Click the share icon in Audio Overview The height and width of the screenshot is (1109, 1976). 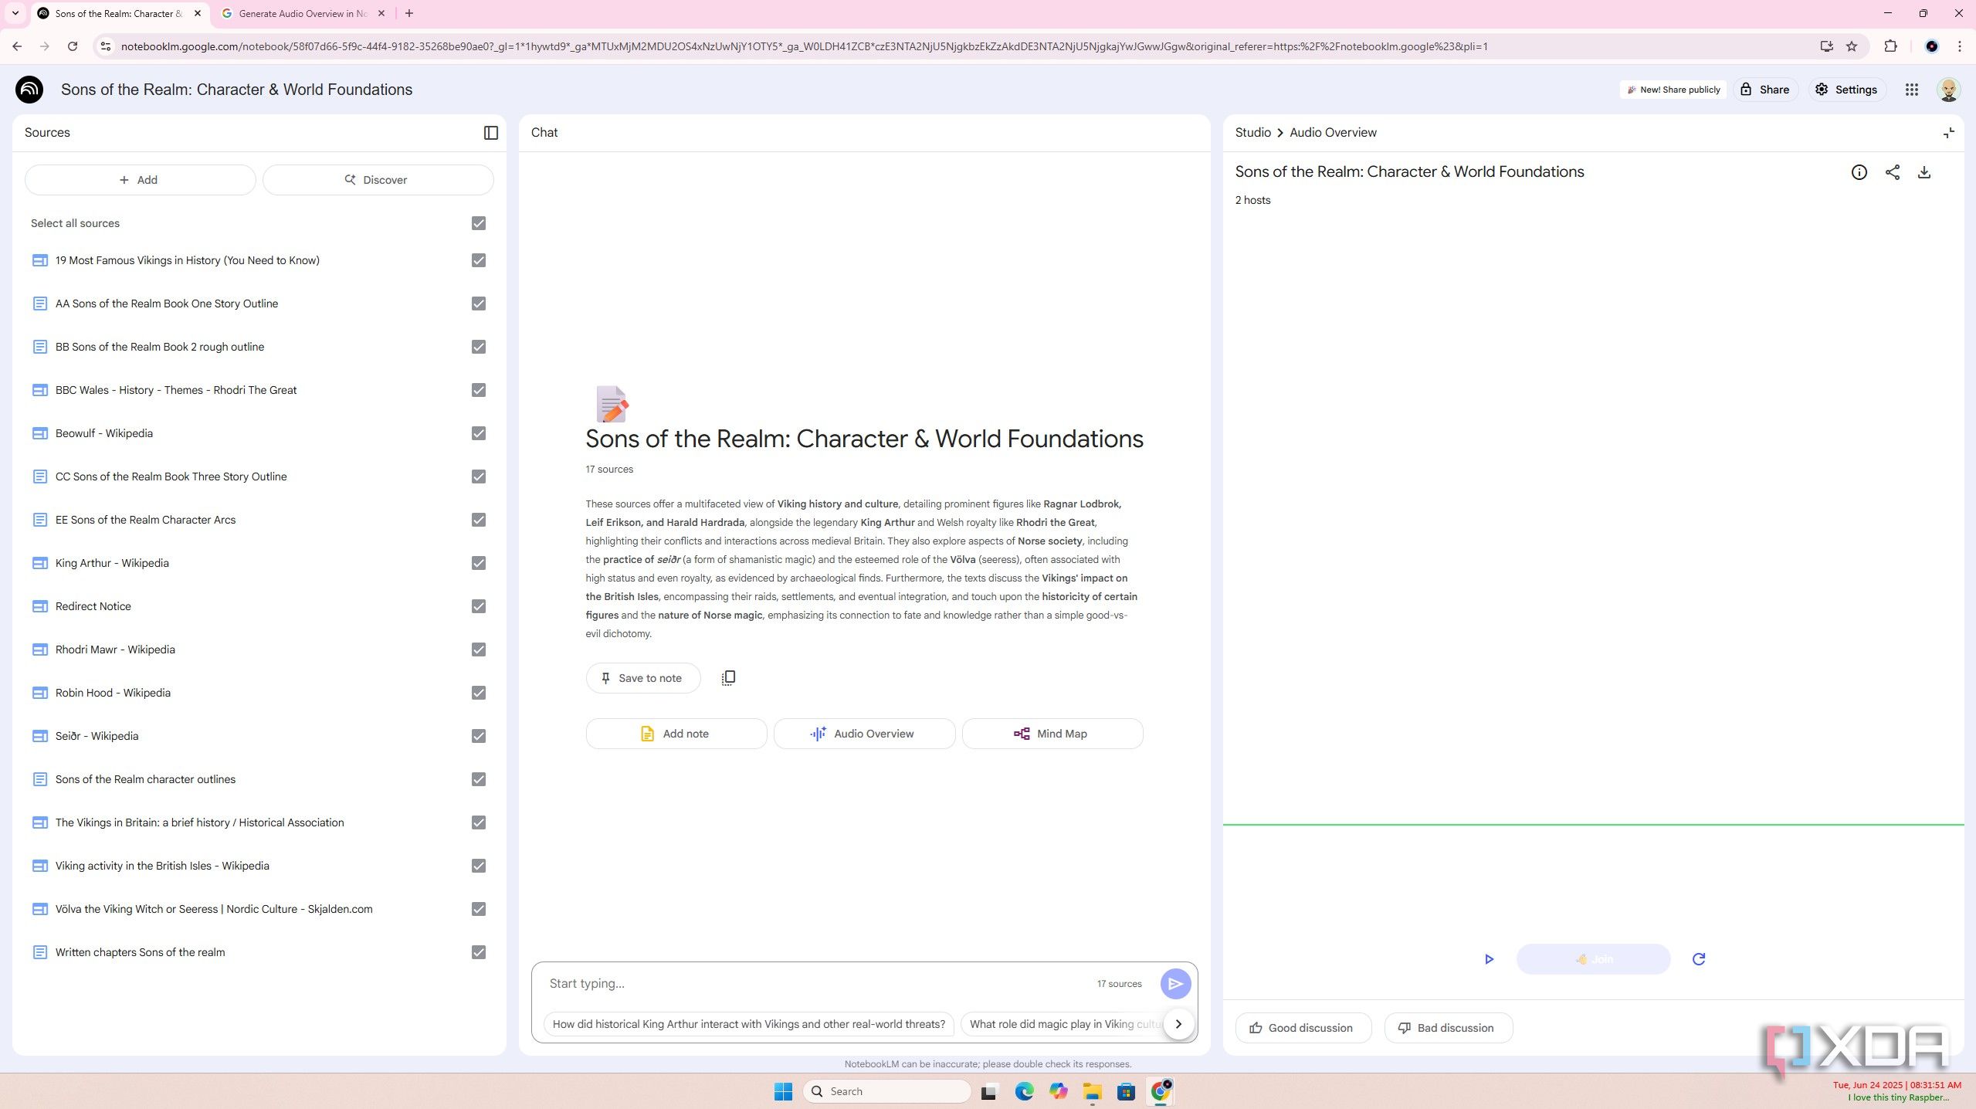pyautogui.click(x=1893, y=172)
